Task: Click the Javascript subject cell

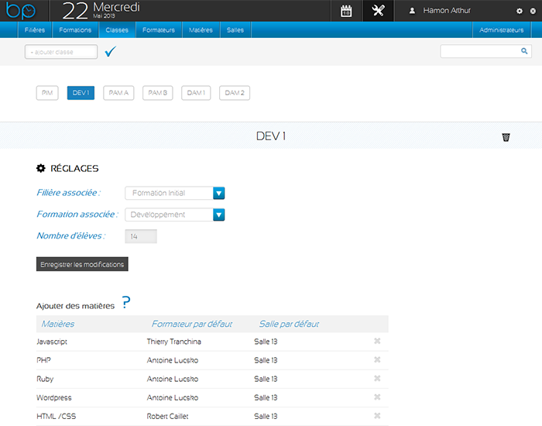Action: tap(52, 342)
